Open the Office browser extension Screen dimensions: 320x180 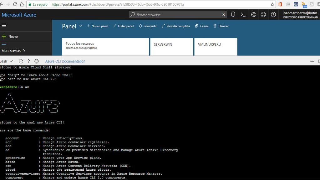[x=280, y=4]
